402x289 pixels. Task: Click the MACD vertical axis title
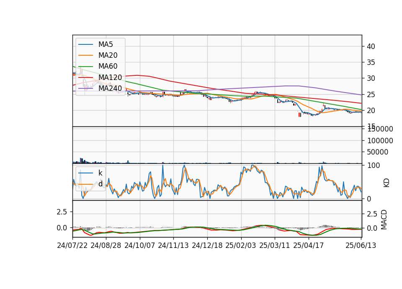pyautogui.click(x=384, y=219)
